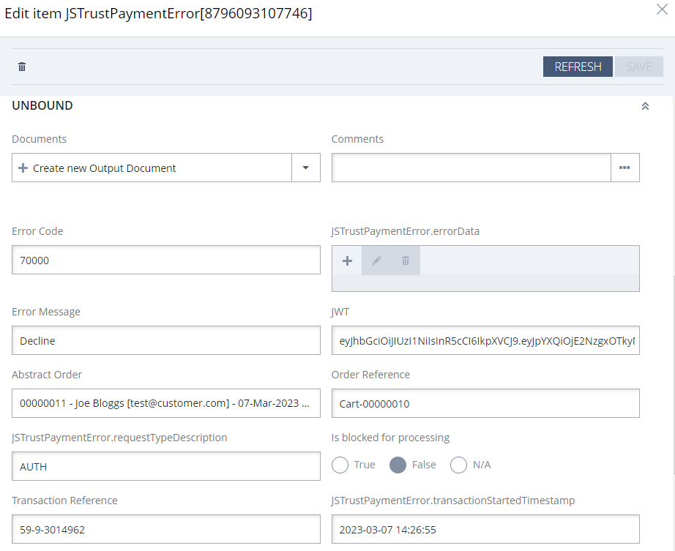Click the Order Reference field Cart-00000010

pos(485,403)
